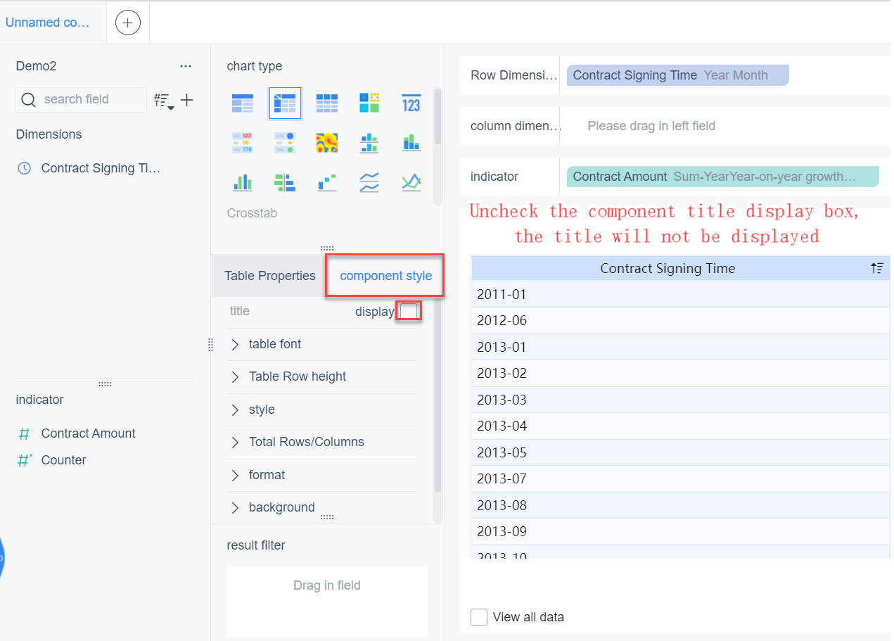894x641 pixels.
Task: Click the 2013-02 table cell
Action: 680,373
